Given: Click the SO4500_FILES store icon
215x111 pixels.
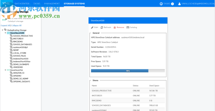Looking at the screenshot, I should tap(11, 56).
